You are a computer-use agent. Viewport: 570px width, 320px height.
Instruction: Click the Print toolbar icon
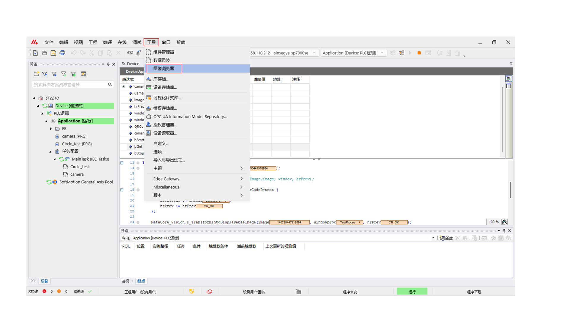point(62,53)
